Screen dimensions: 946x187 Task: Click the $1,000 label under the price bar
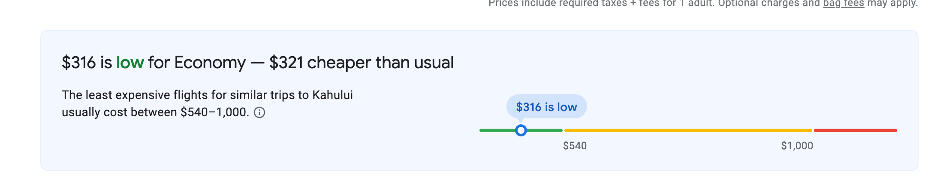[x=797, y=146]
